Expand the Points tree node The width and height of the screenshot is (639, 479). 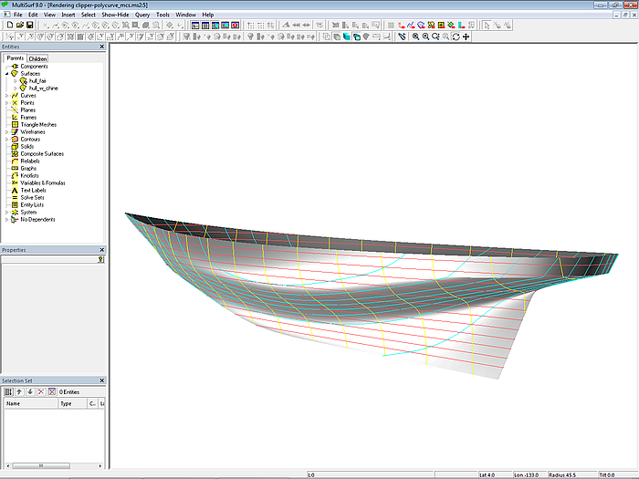(6, 103)
